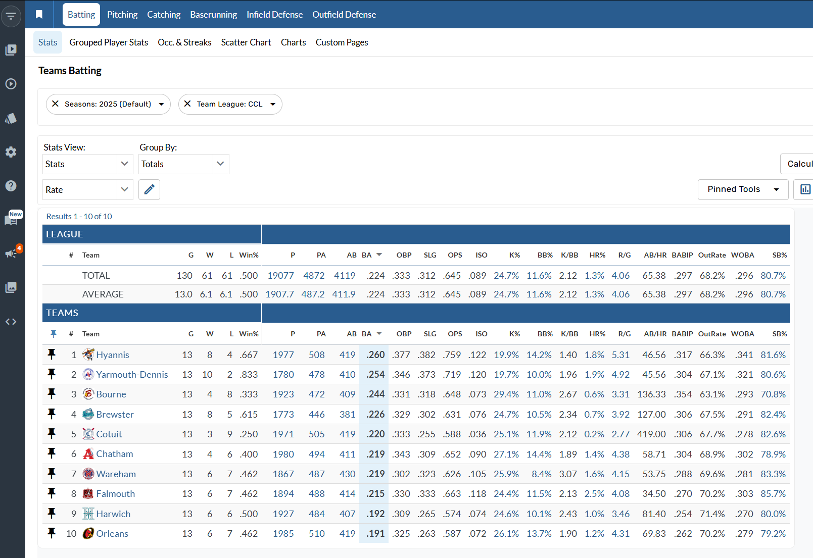This screenshot has height=558, width=813.
Task: Open the Chatham team link
Action: coord(115,454)
